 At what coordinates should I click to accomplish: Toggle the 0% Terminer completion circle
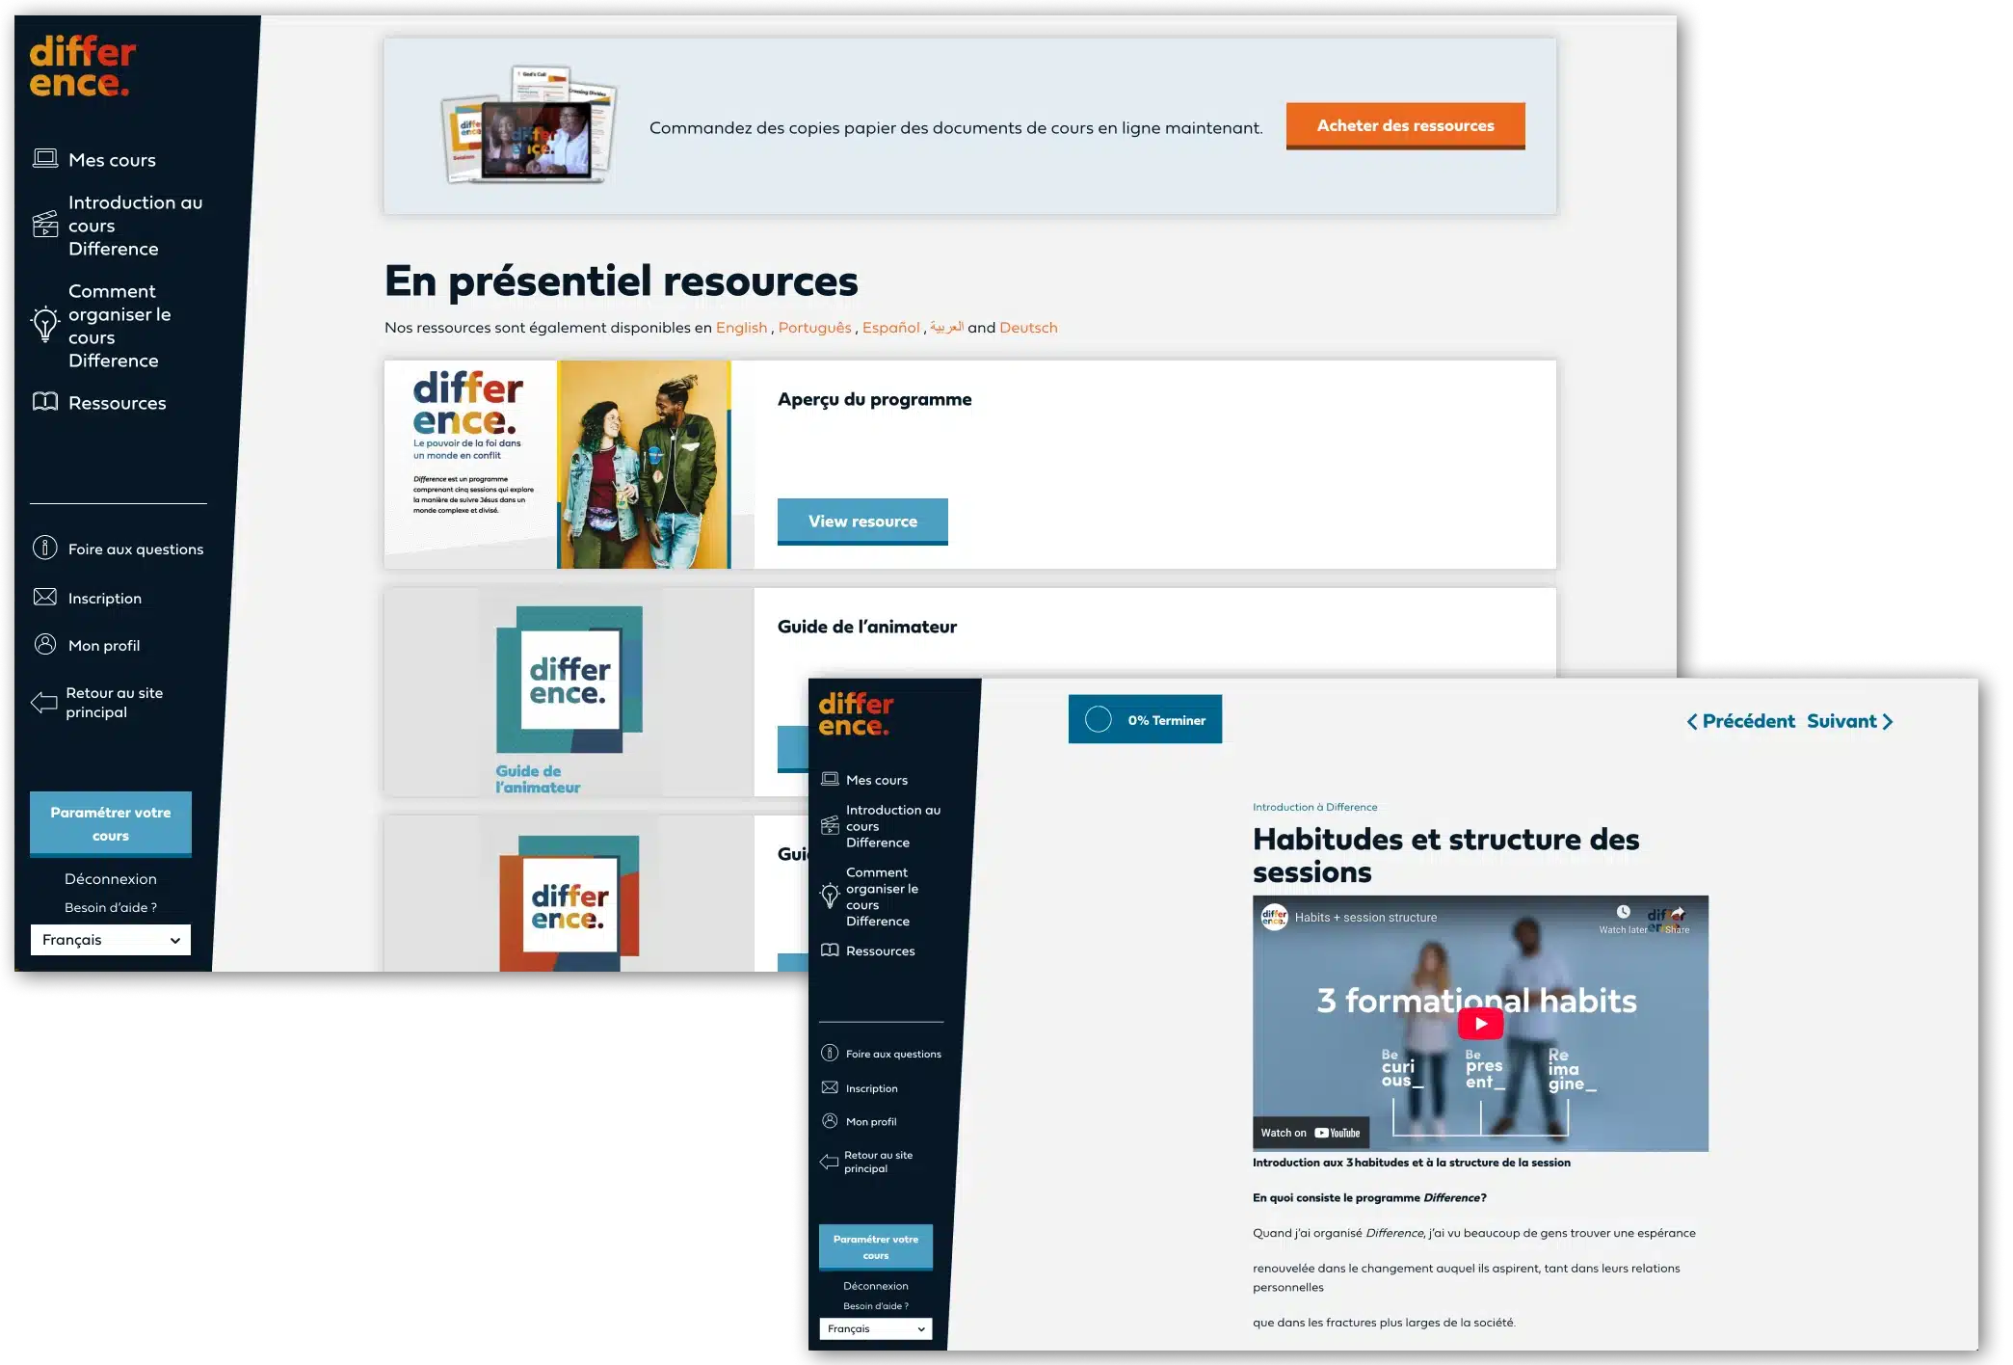pyautogui.click(x=1099, y=720)
